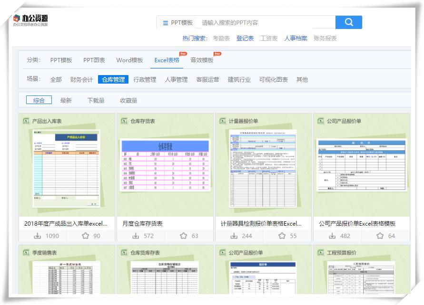This screenshot has width=424, height=305.
Task: Click Excel icon on 工程预算报价 card
Action: 321,253
